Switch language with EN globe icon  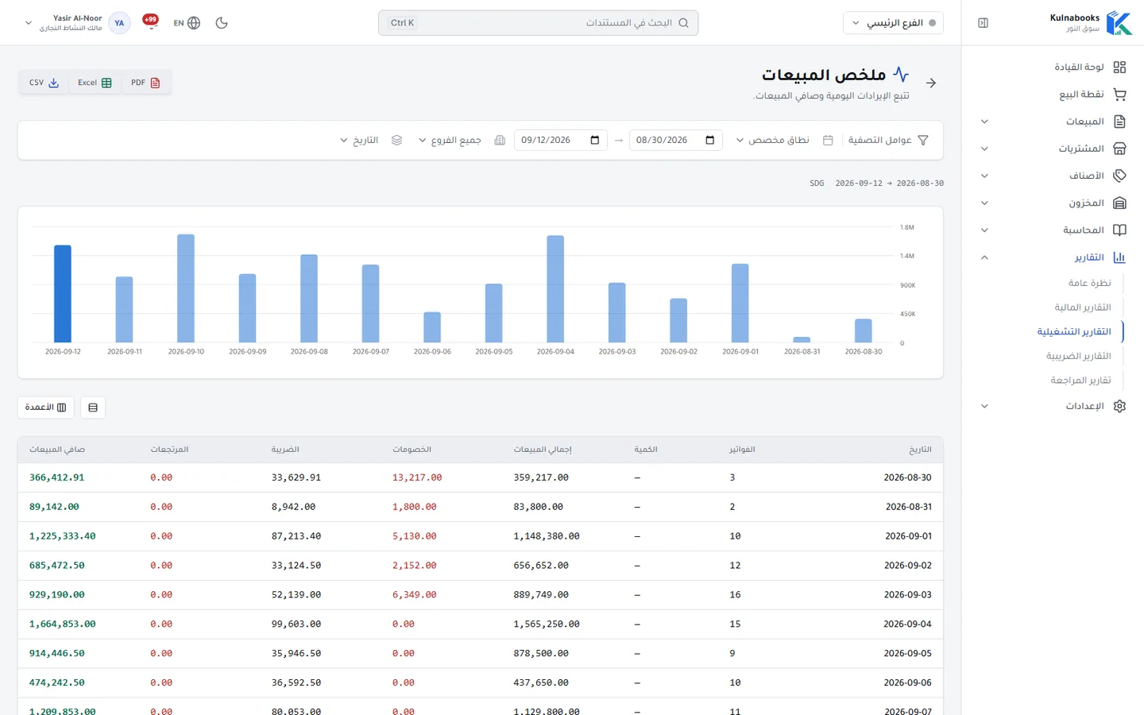(x=187, y=23)
